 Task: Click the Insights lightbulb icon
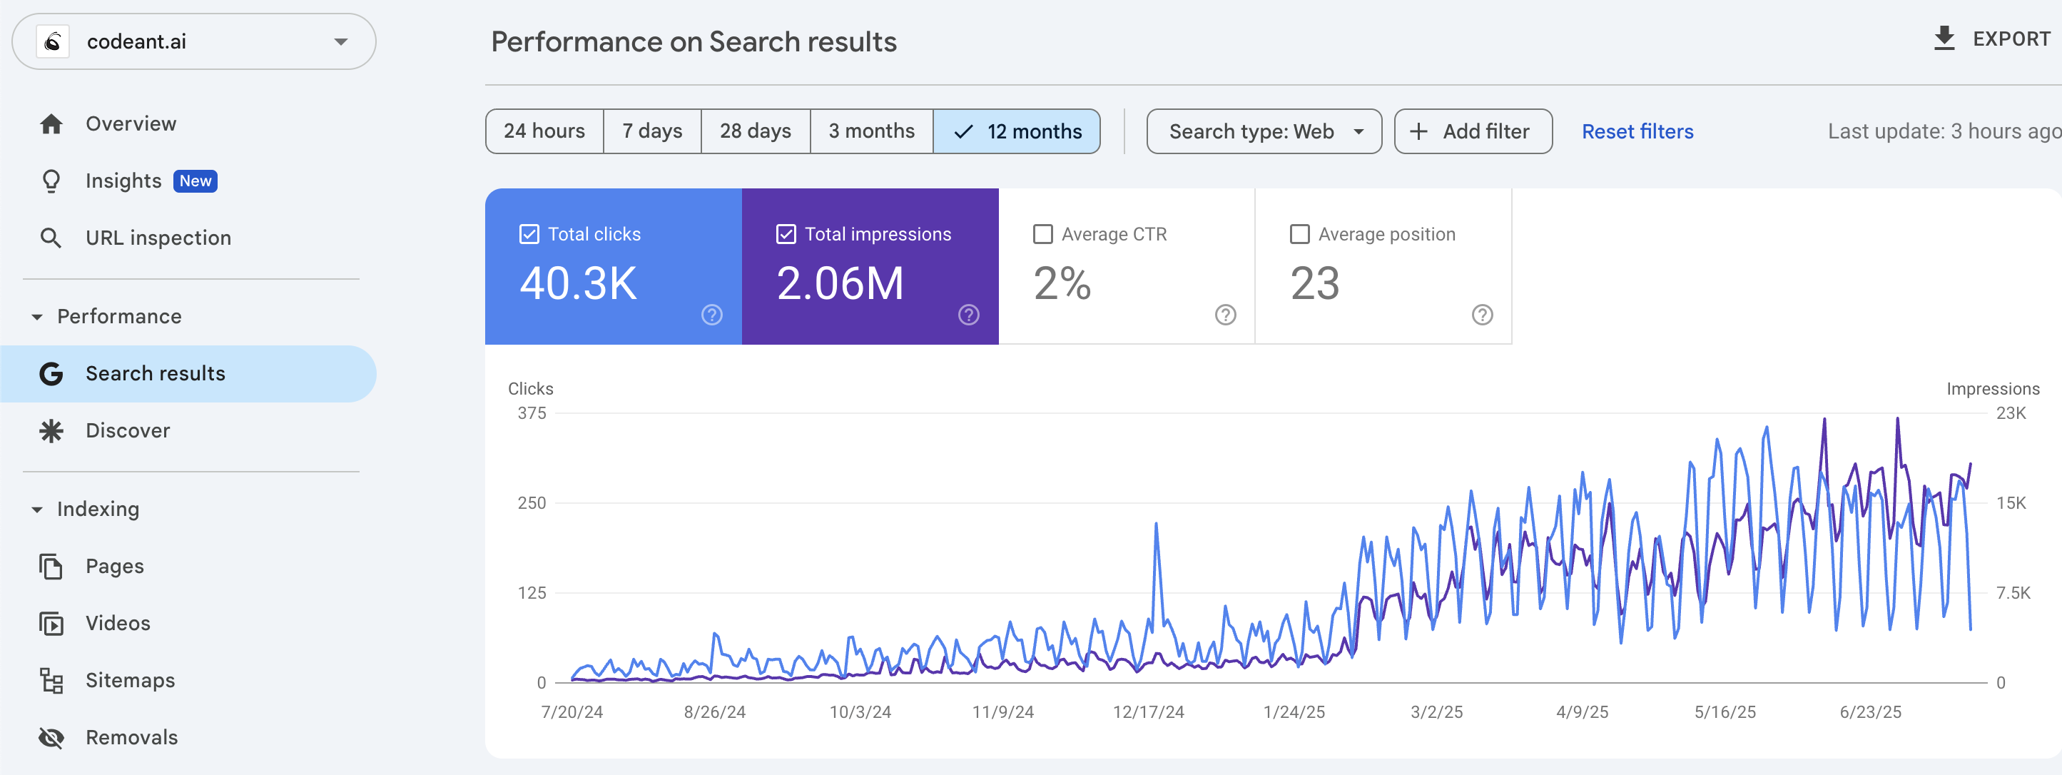point(51,181)
